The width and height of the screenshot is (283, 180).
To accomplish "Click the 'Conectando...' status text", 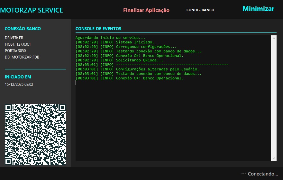I will click(x=260, y=174).
